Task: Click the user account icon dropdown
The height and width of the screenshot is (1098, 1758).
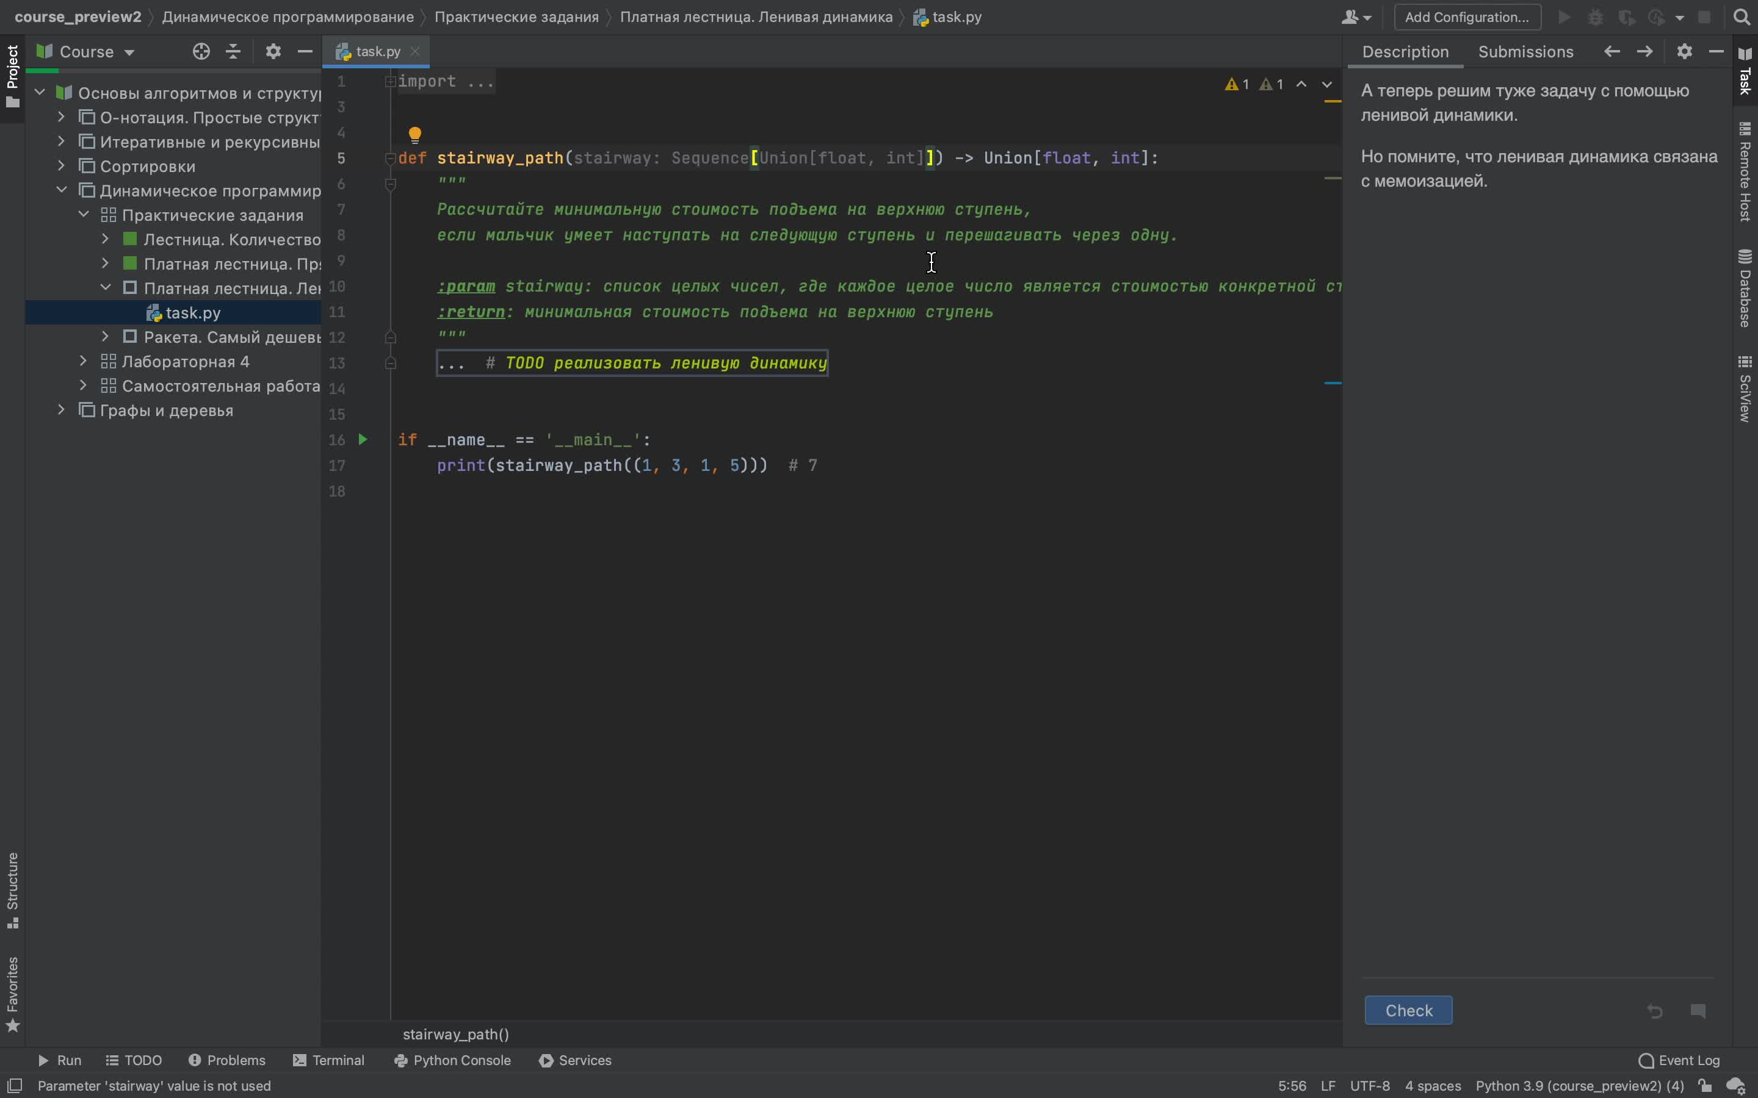Action: coord(1356,16)
